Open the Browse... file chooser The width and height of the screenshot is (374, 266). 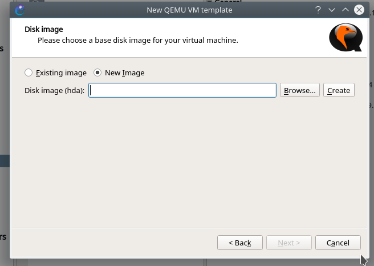(x=299, y=90)
